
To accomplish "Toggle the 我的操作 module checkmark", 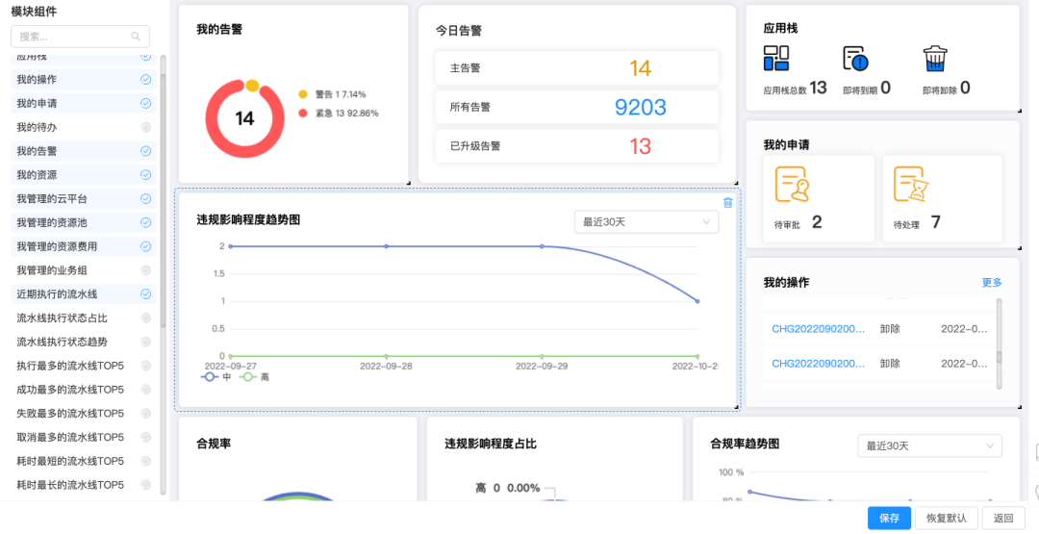I will tap(146, 80).
